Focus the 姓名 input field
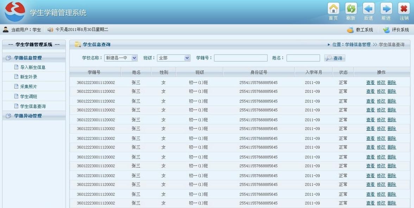Image resolution: width=414 pixels, height=208 pixels. [x=303, y=58]
